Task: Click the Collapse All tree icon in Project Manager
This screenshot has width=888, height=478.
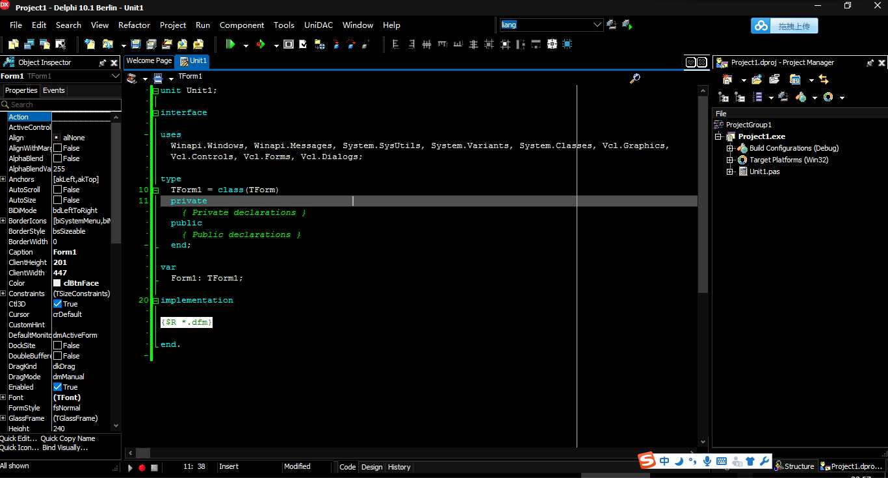Action: click(x=740, y=97)
